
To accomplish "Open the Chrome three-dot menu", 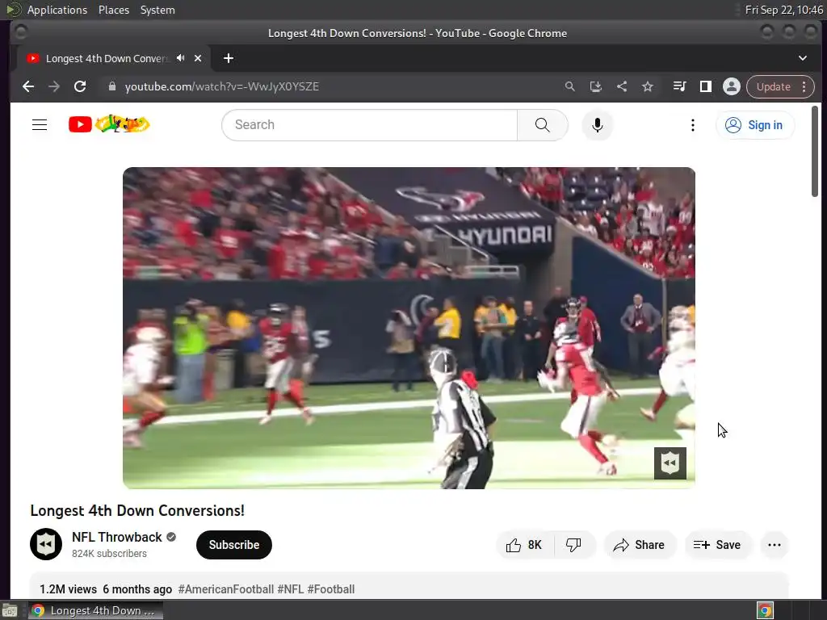I will 804,86.
